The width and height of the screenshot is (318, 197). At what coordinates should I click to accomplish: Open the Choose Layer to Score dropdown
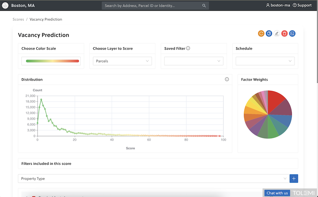coord(122,61)
